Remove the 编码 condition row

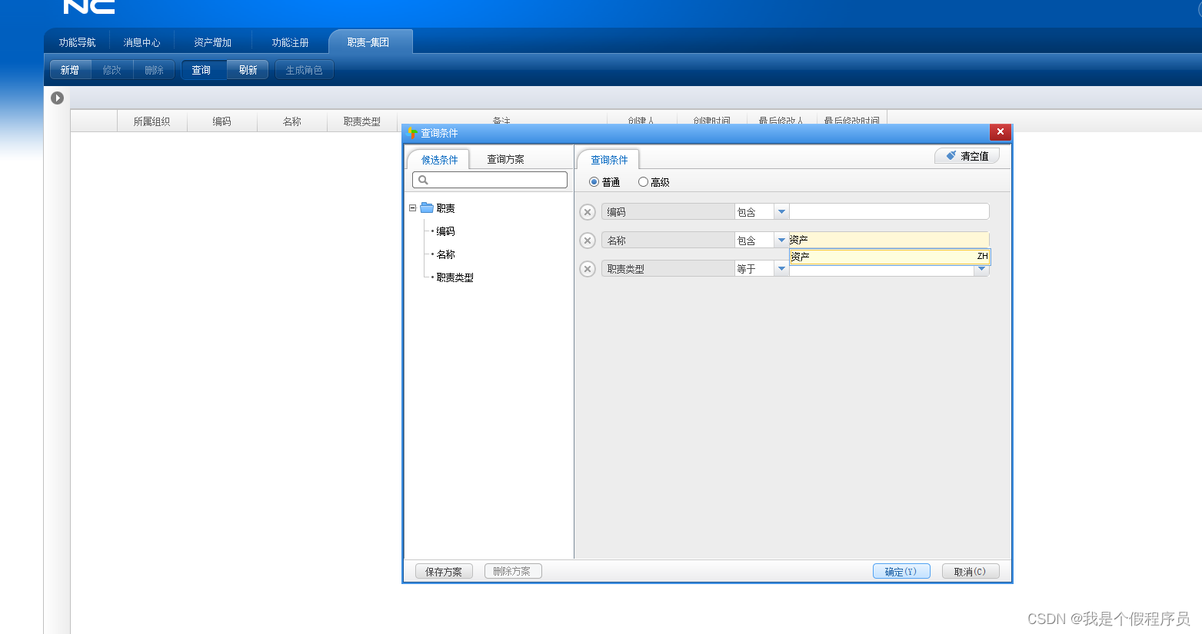click(x=588, y=212)
